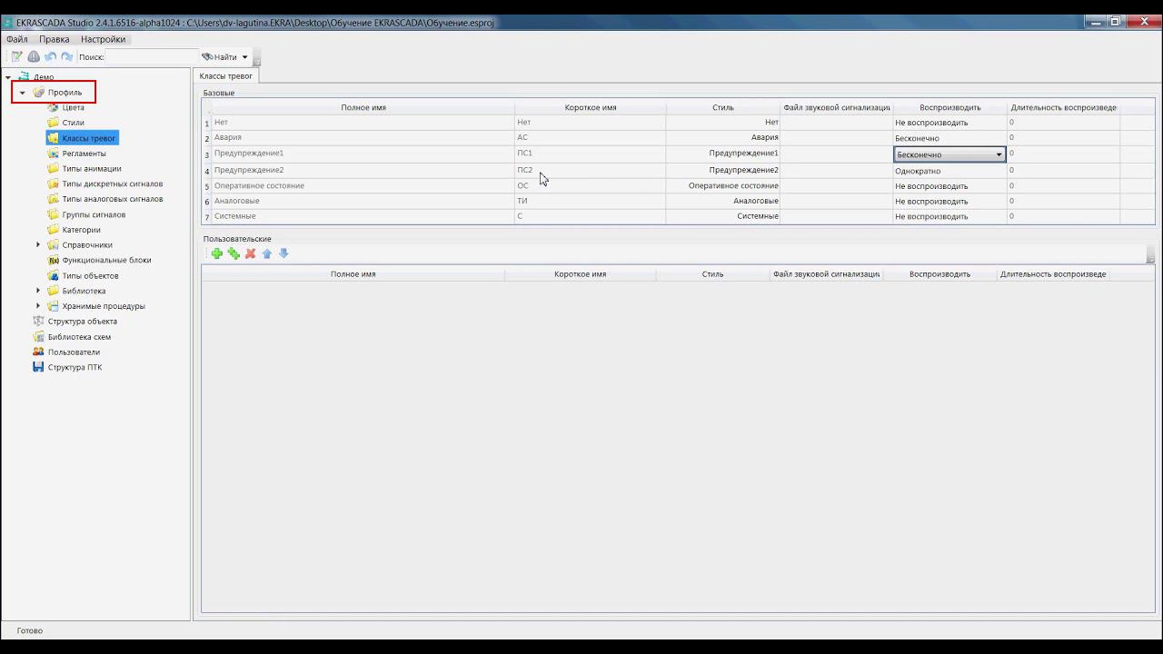
Task: Select Цвета in the project tree
Action: (x=73, y=107)
